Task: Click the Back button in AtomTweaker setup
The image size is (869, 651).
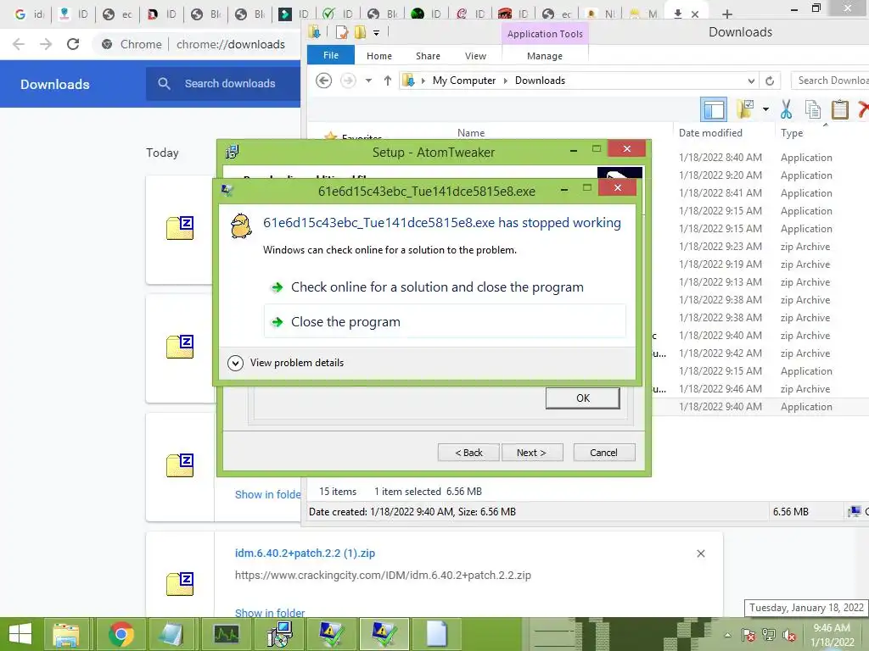Action: pyautogui.click(x=468, y=453)
